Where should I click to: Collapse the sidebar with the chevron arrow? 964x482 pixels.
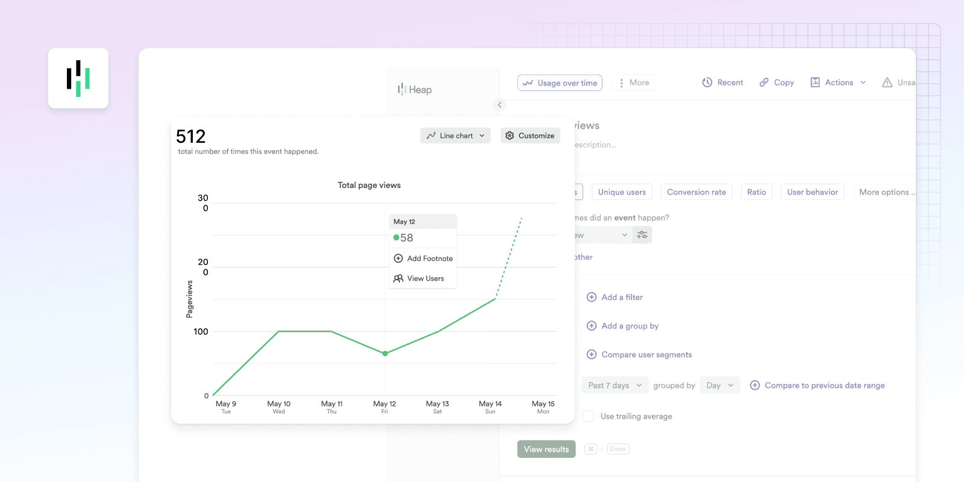tap(499, 105)
